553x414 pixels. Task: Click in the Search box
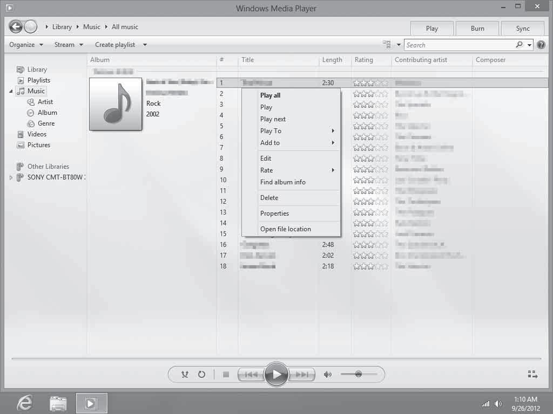[x=460, y=45]
